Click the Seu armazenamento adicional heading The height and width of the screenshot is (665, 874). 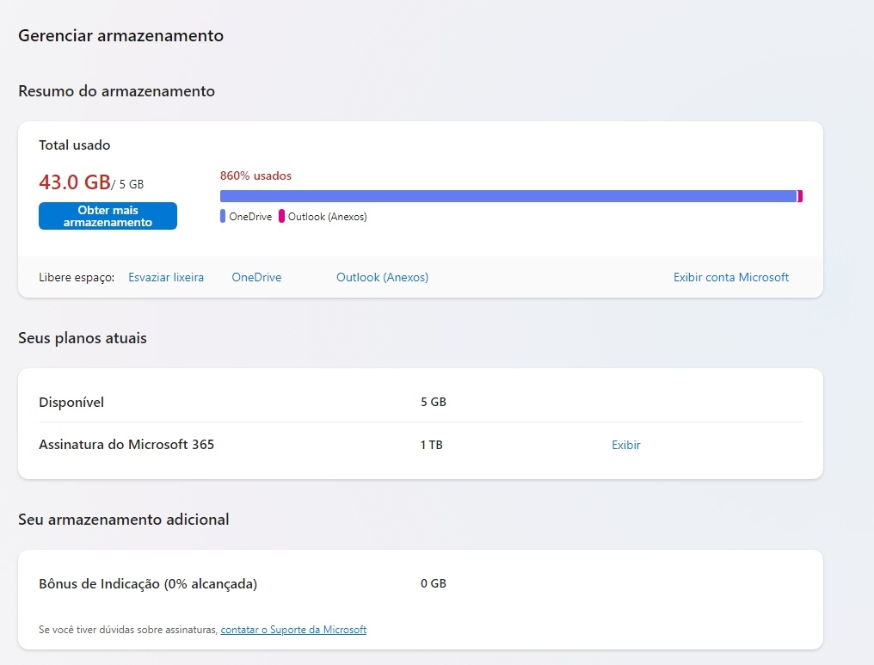(124, 520)
